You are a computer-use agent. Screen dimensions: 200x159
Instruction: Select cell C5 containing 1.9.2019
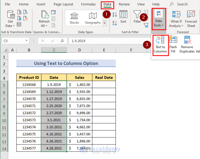[x=54, y=85]
